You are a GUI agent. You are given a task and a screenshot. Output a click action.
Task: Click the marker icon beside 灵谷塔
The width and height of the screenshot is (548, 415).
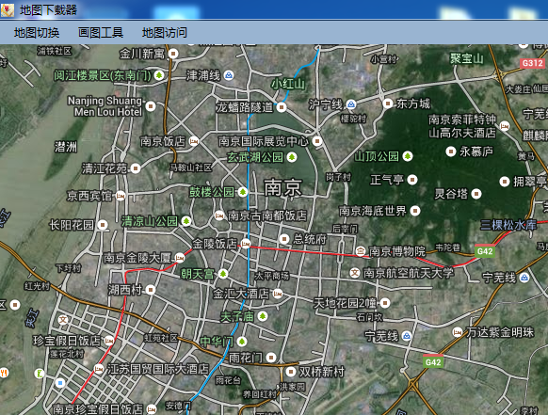(476, 194)
